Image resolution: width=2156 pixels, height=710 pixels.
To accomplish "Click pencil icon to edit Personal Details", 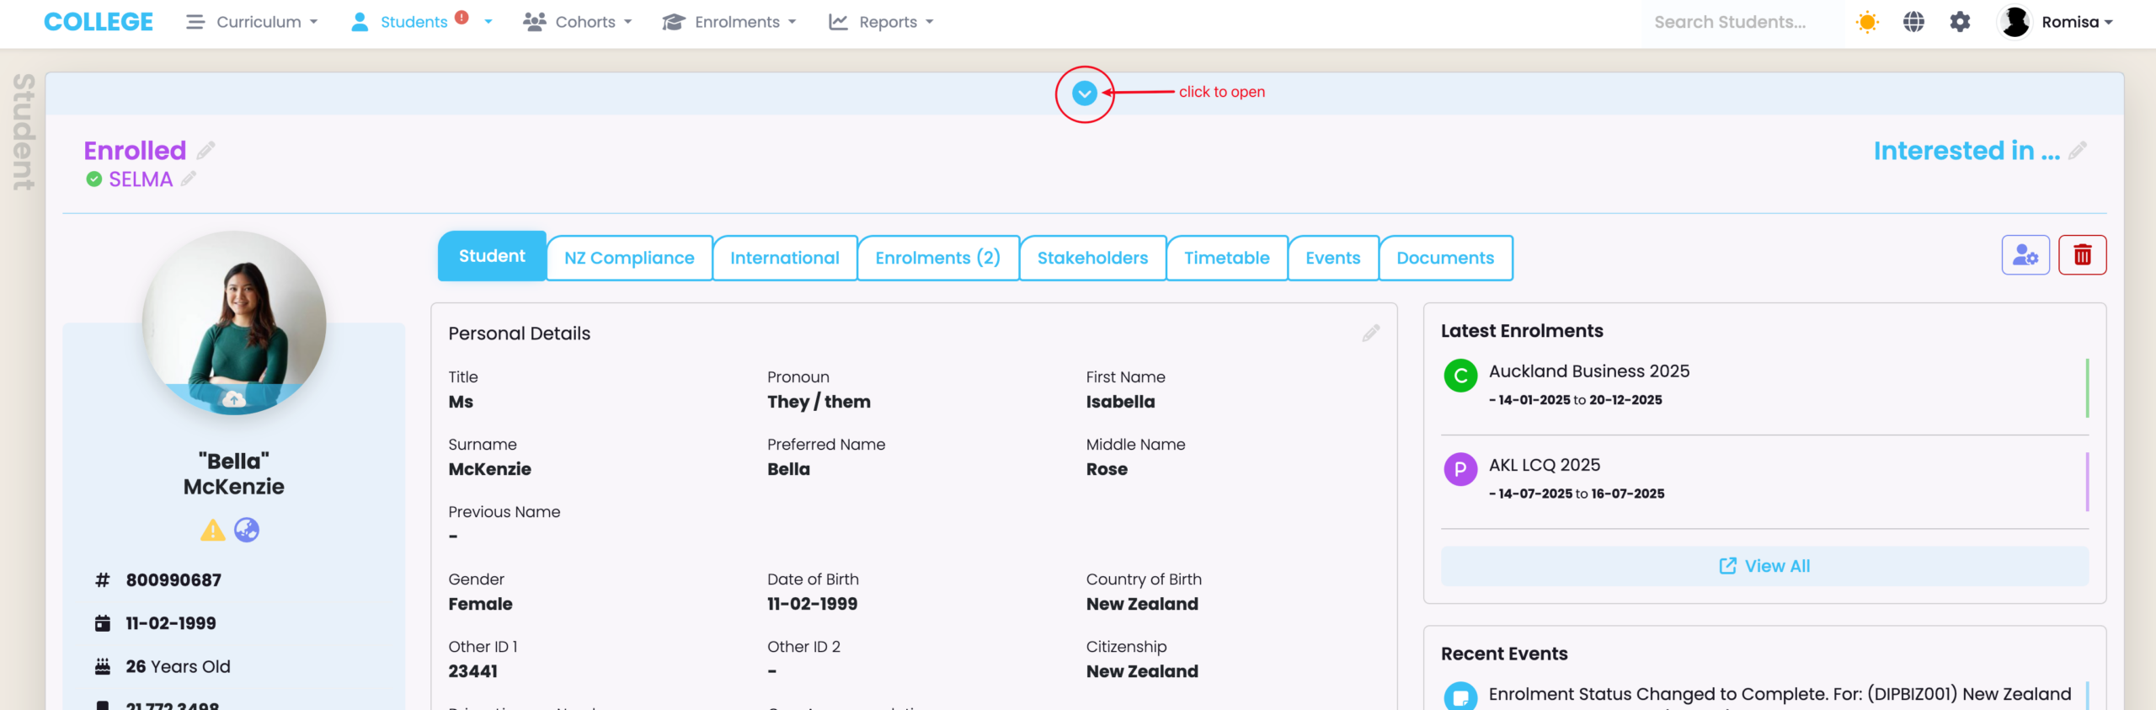I will click(x=1370, y=334).
